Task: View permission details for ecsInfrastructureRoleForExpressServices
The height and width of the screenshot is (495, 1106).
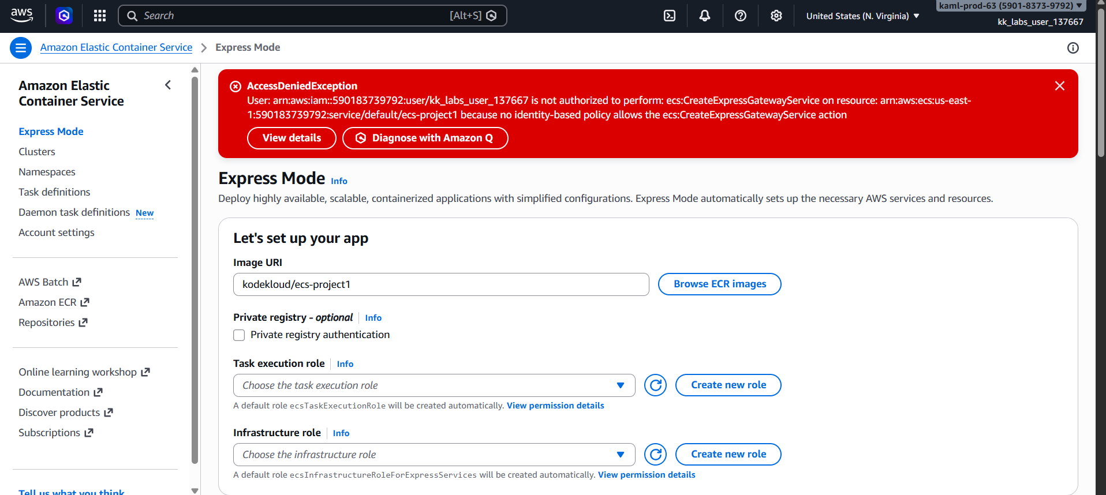Action: click(x=647, y=475)
